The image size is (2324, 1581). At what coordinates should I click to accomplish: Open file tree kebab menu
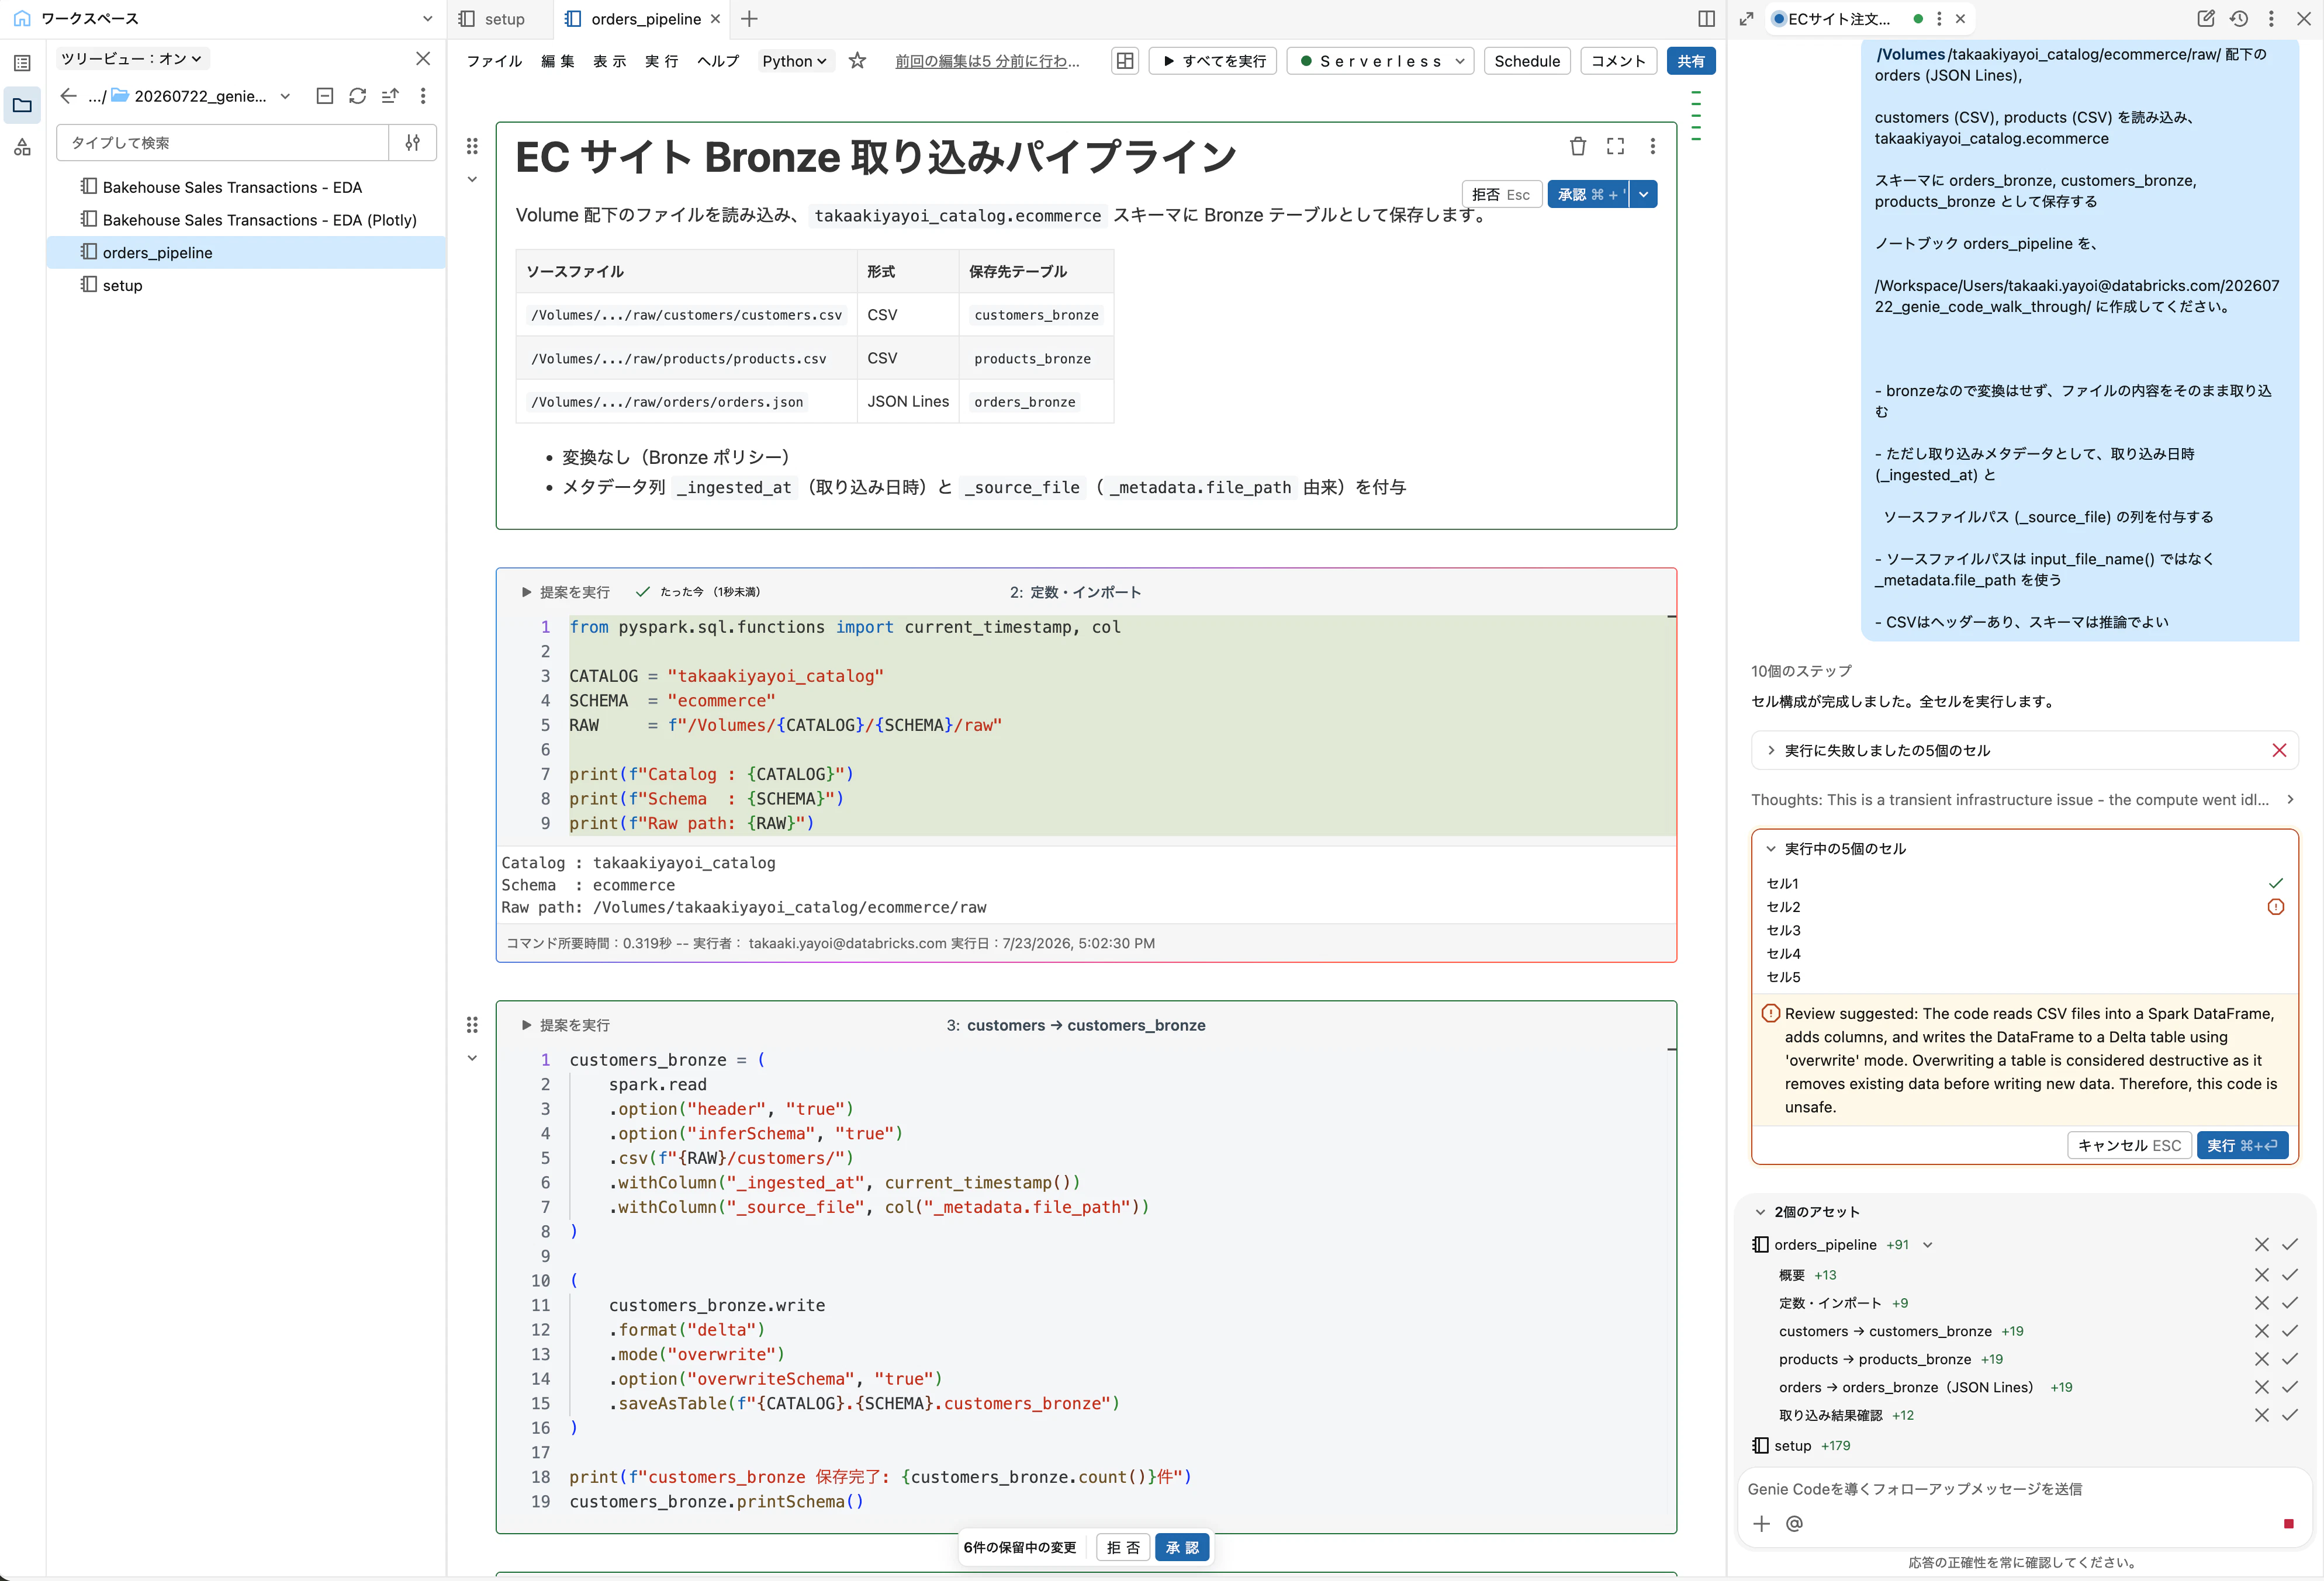[423, 96]
